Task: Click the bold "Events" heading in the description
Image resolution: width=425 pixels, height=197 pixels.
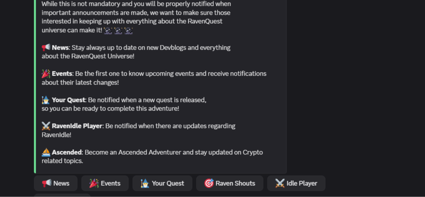Action: pyautogui.click(x=62, y=74)
